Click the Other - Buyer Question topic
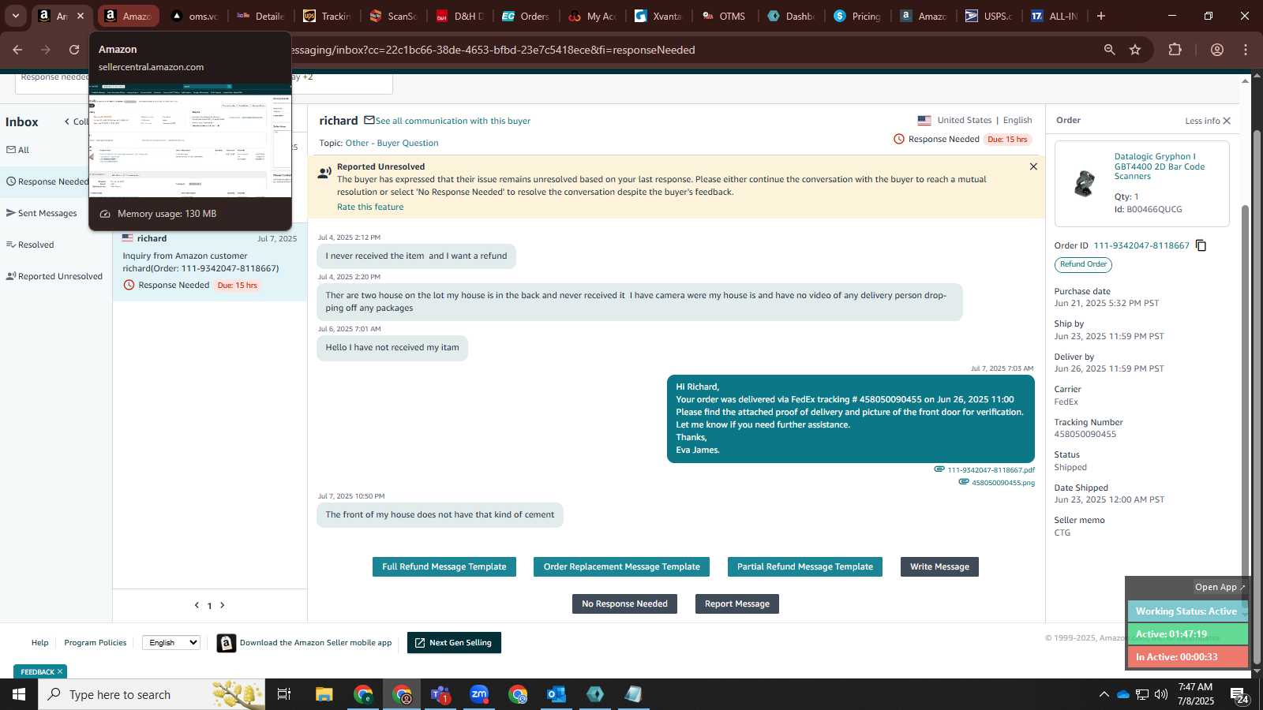This screenshot has height=710, width=1263. click(x=392, y=143)
